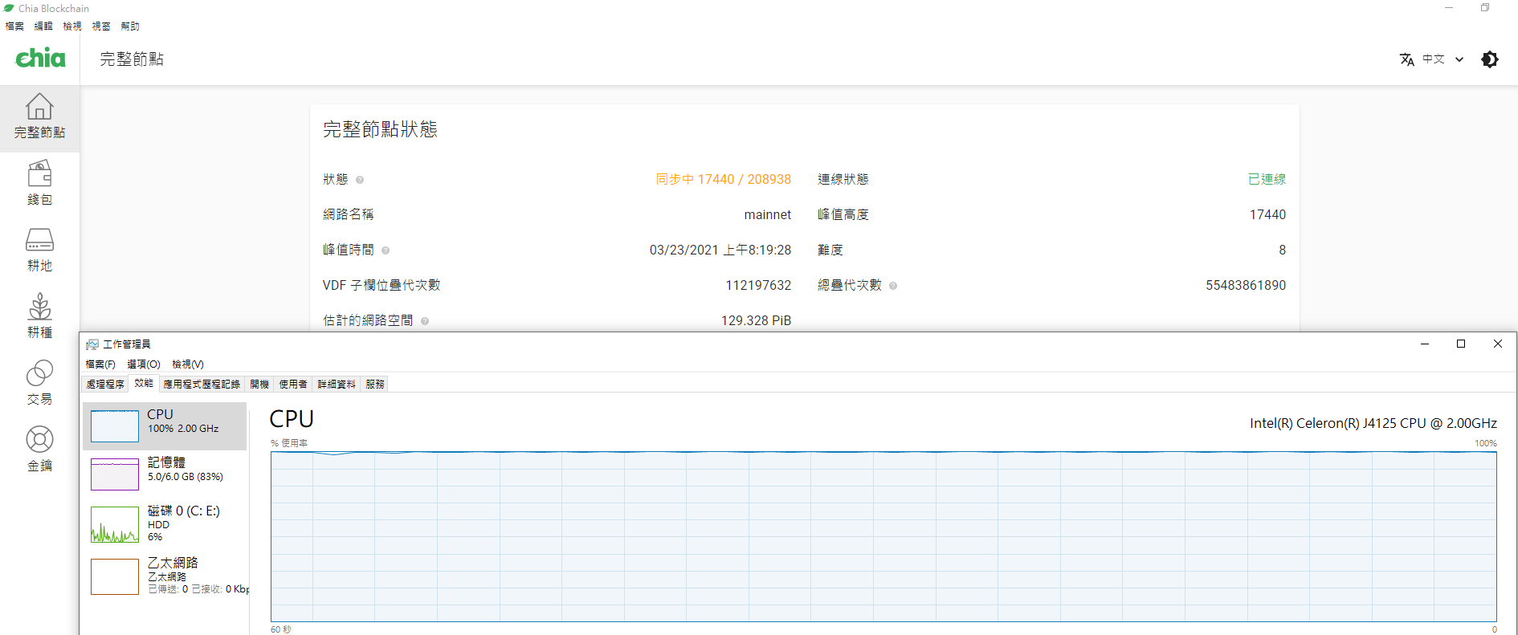The height and width of the screenshot is (635, 1518).
Task: Switch to the 效能 tab
Action: coord(144,383)
